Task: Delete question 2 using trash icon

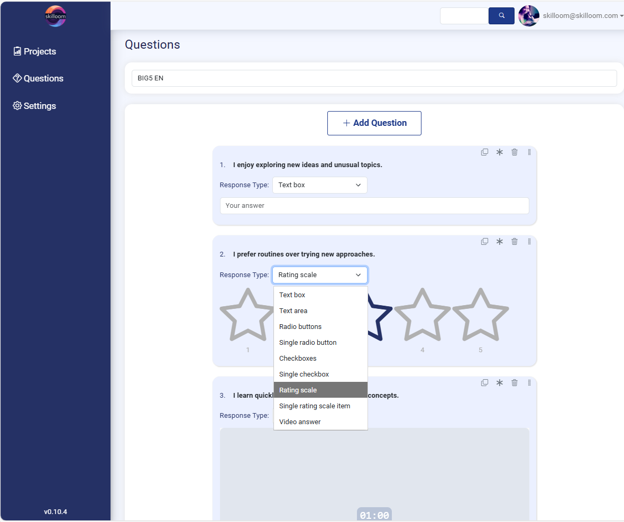Action: 515,242
